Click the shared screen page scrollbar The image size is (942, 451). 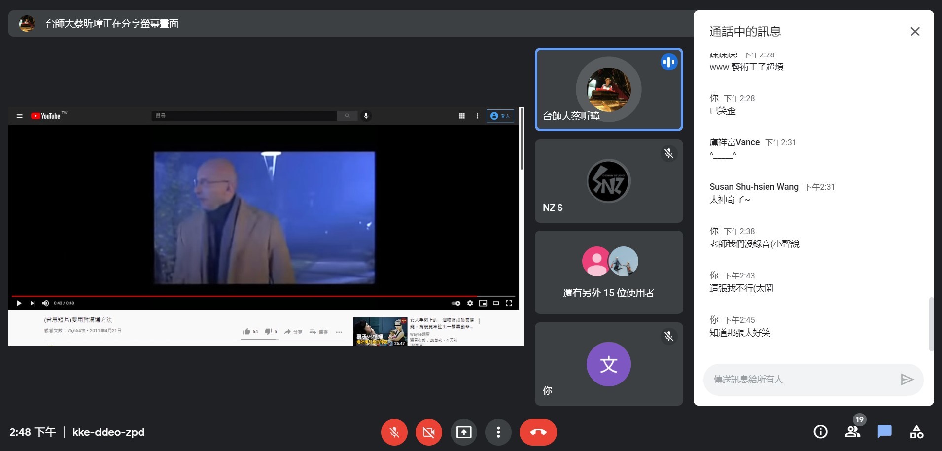522,138
